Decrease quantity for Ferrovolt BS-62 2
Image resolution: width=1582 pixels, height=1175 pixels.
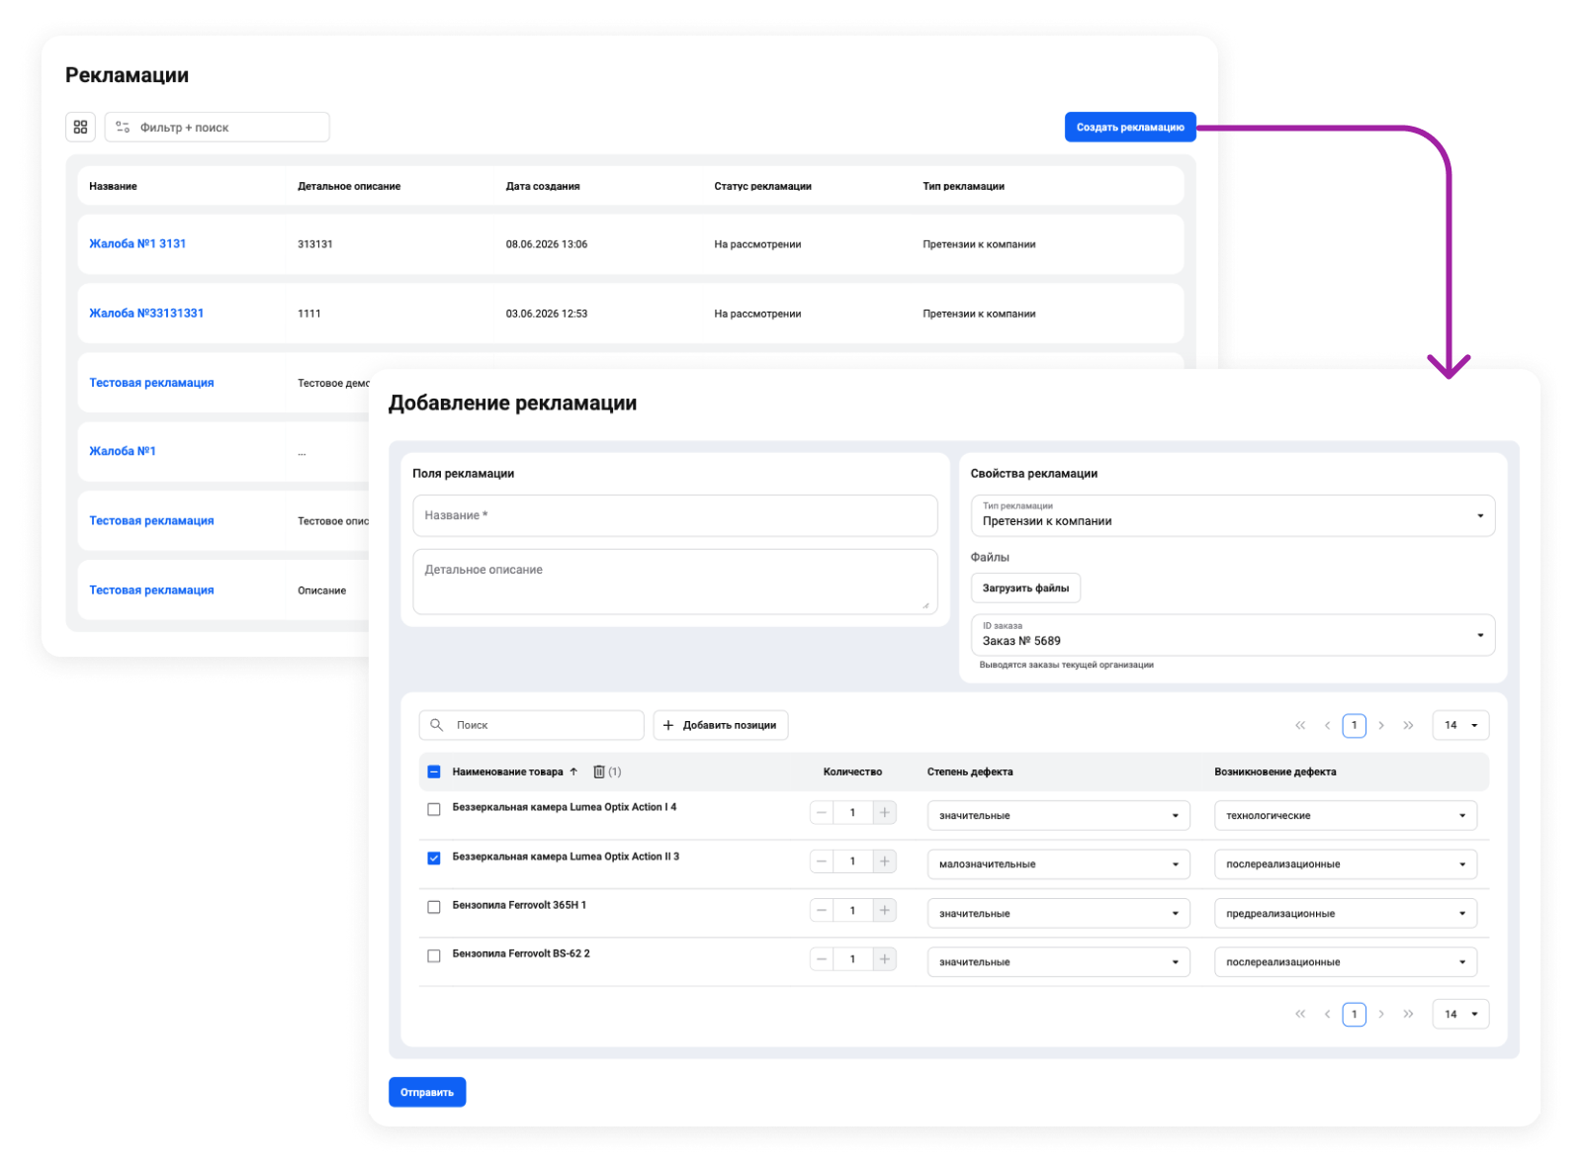[x=822, y=958]
